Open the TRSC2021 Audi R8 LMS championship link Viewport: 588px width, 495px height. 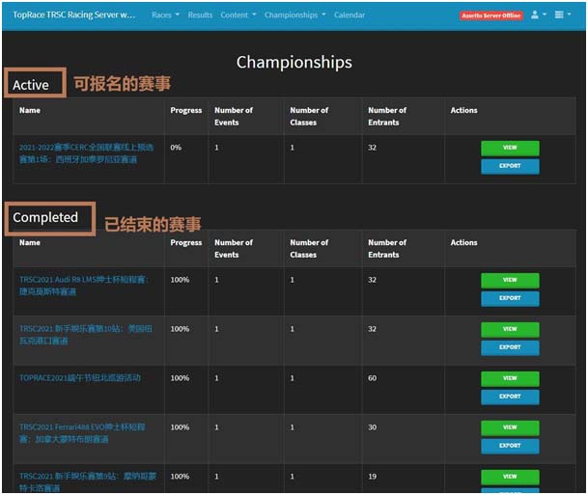tap(84, 286)
